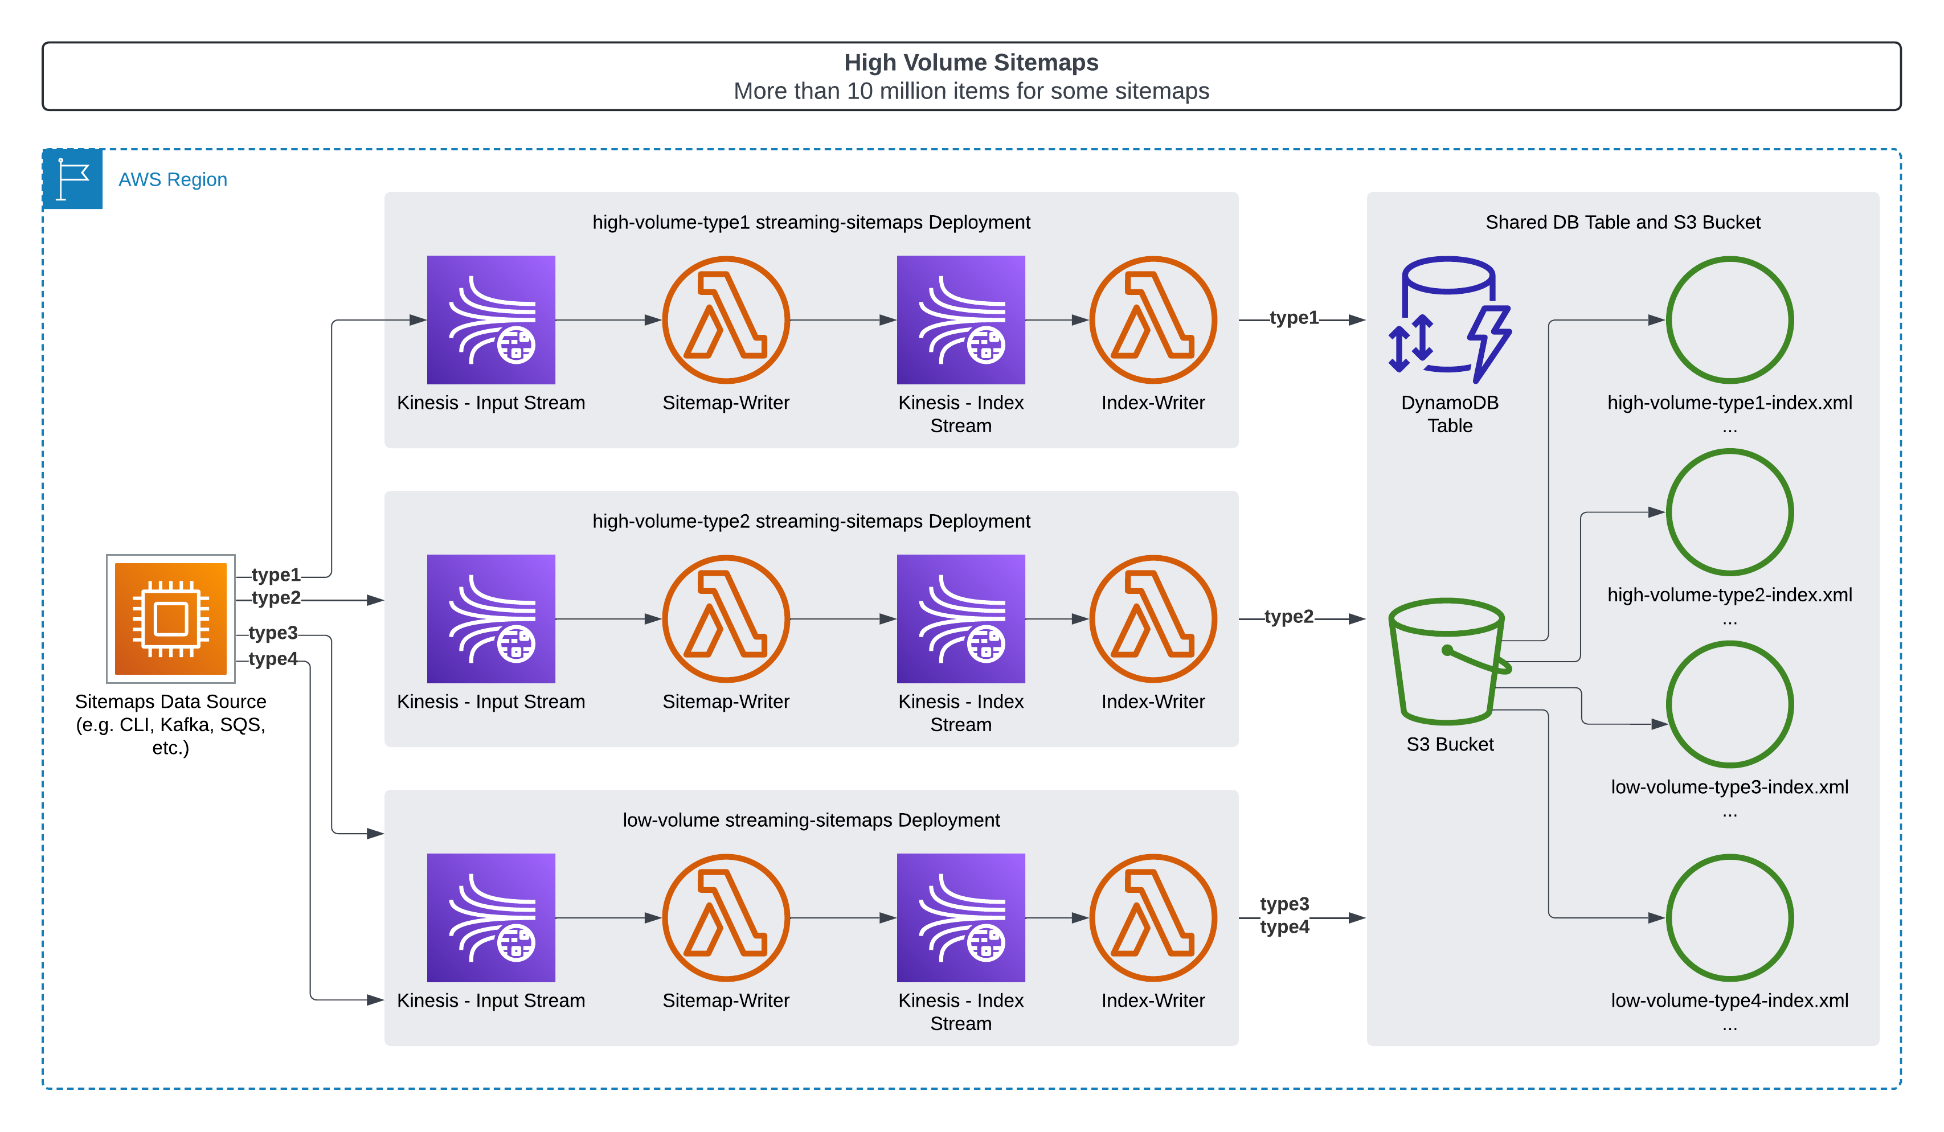Viewport: 1944px width, 1132px height.
Task: Click 'Kinesis - Index Stream' label in low-volume deployment
Action: pyautogui.click(x=960, y=1011)
